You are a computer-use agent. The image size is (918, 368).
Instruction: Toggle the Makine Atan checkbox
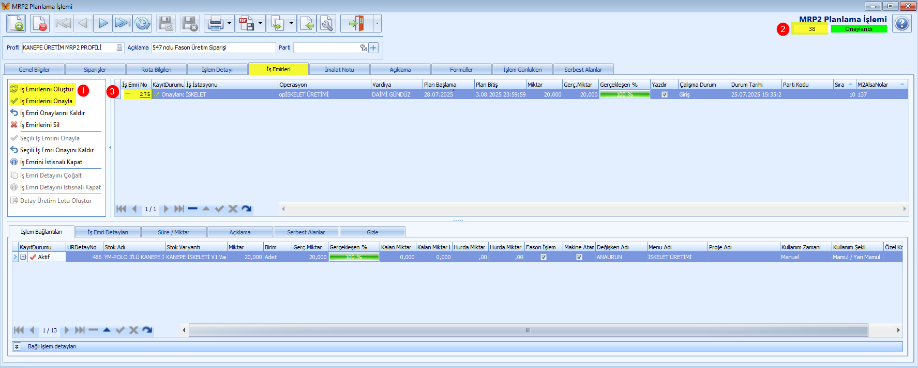coord(579,257)
